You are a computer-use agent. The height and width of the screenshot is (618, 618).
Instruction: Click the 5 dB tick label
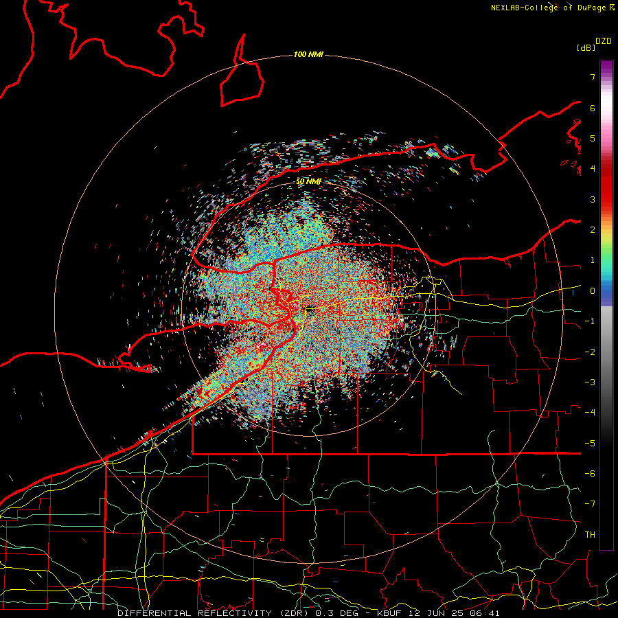[593, 138]
